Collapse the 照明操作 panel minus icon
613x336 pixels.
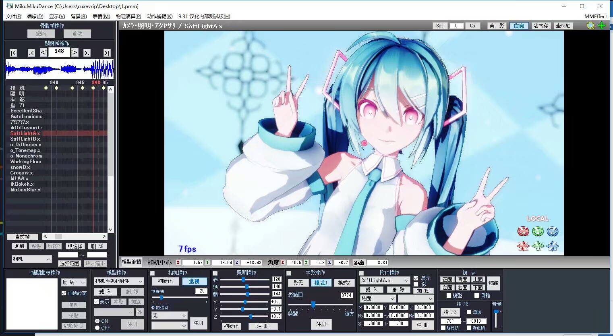tap(215, 273)
